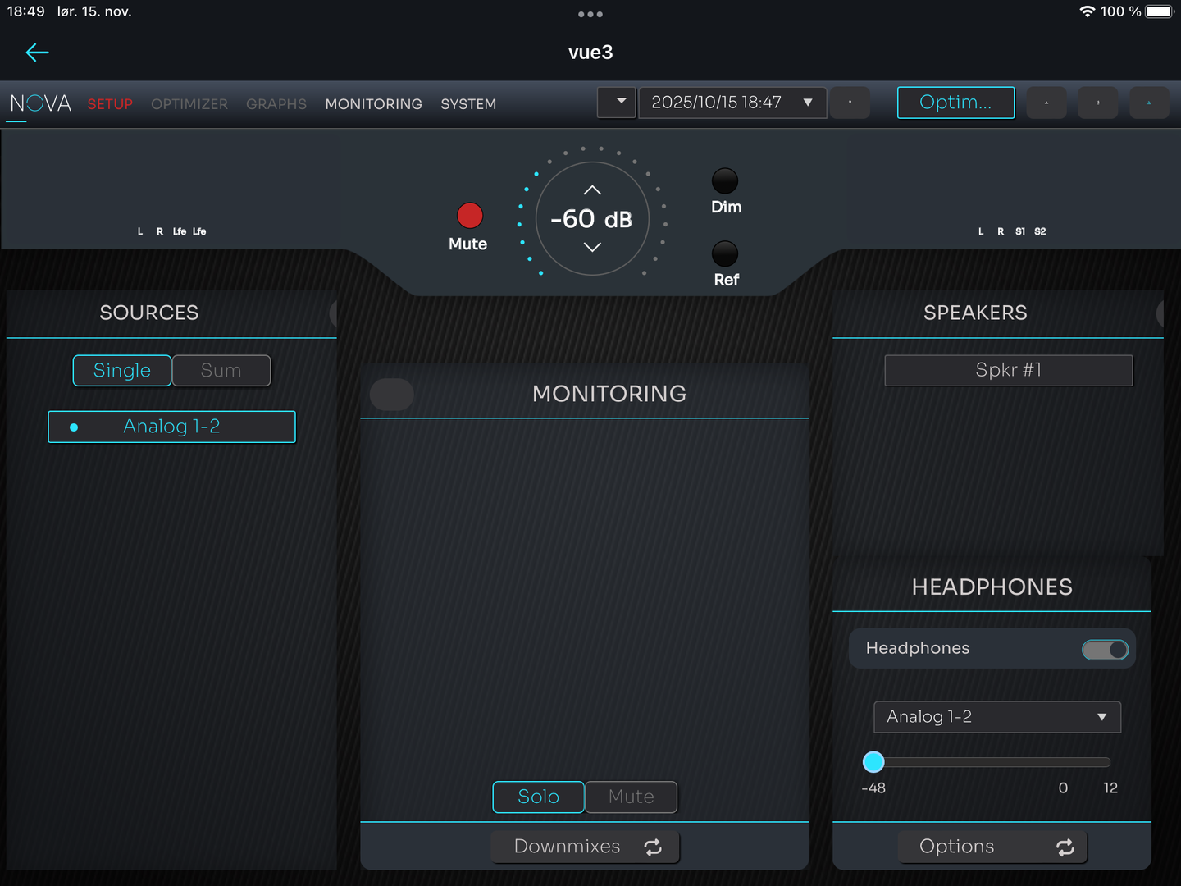Select Single source mode
The image size is (1181, 886).
(x=122, y=371)
